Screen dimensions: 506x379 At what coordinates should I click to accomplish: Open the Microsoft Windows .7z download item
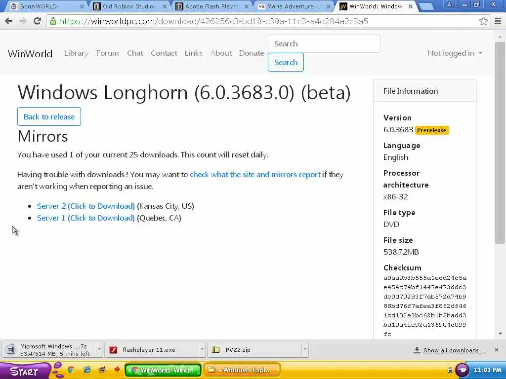coord(49,350)
